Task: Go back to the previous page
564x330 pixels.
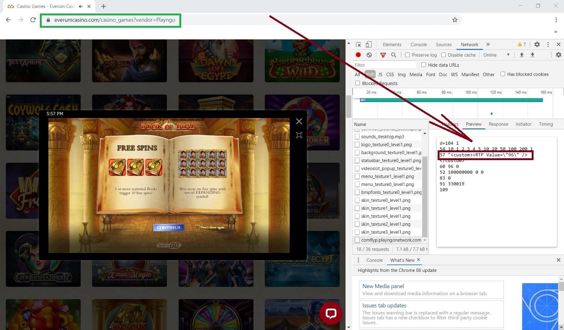Action: pos(9,20)
